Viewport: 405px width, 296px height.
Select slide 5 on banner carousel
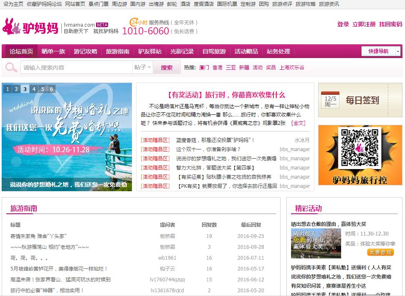click(x=43, y=89)
